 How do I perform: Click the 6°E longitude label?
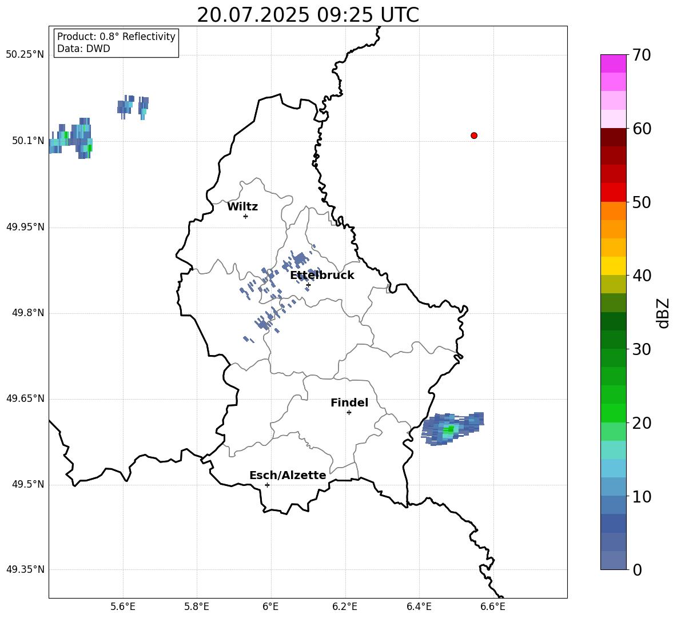[x=270, y=607]
